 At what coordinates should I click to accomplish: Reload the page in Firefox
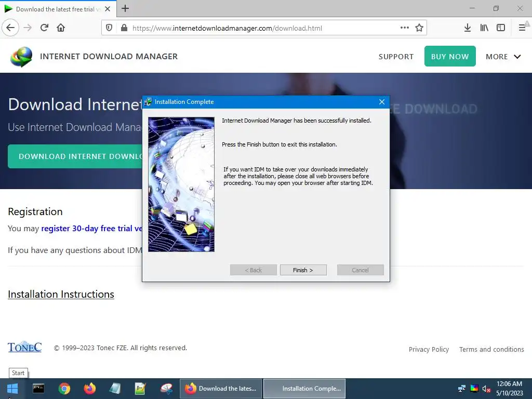coord(44,28)
